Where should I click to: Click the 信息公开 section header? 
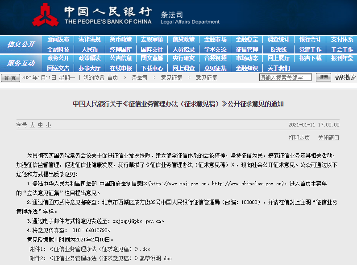[21, 45]
